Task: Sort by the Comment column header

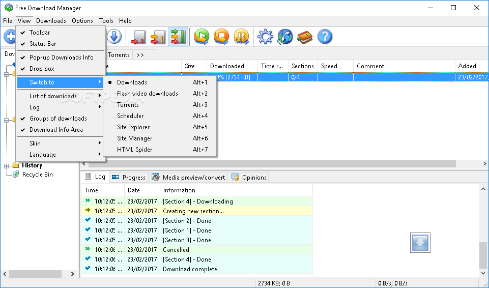Action: point(404,66)
